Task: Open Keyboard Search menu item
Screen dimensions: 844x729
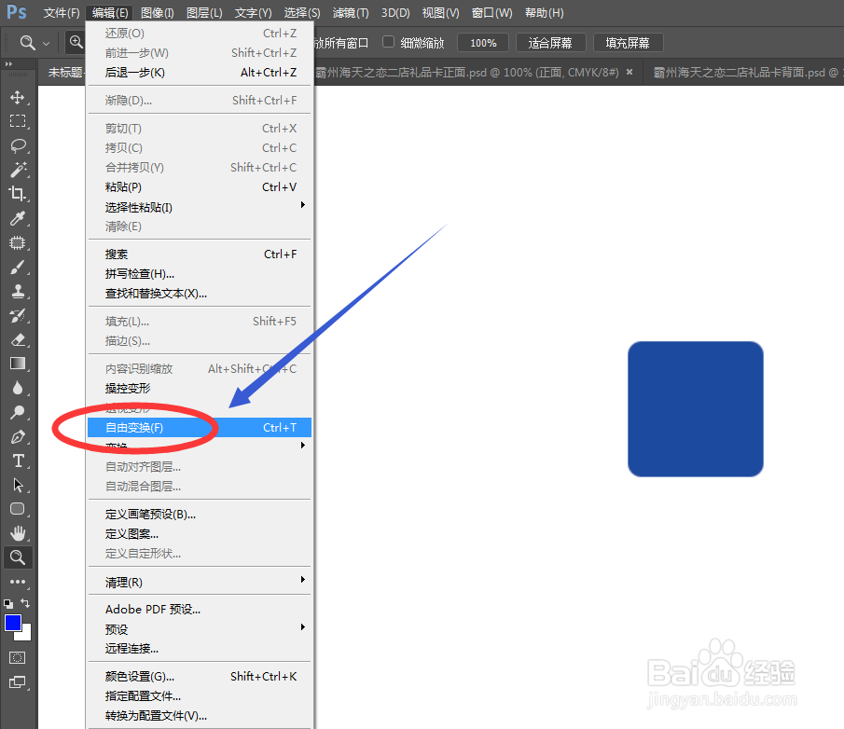Action: tap(200, 254)
